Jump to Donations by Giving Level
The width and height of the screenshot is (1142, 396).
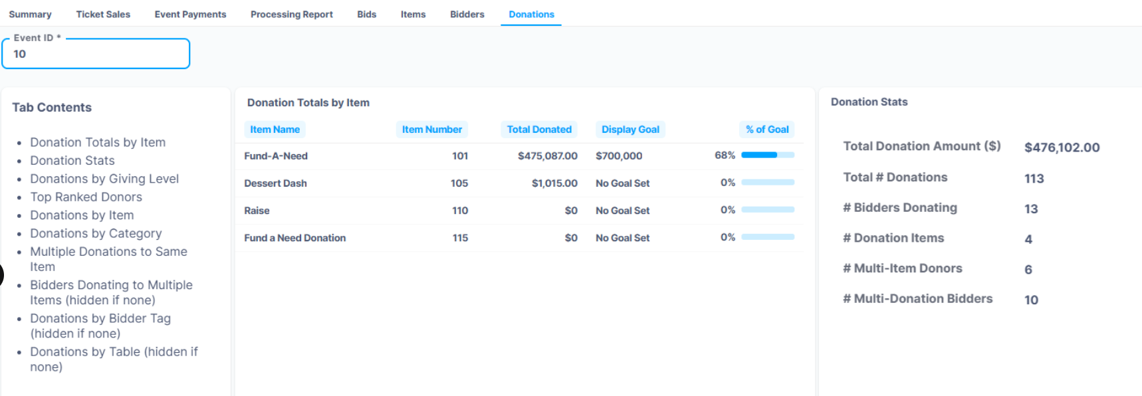104,179
